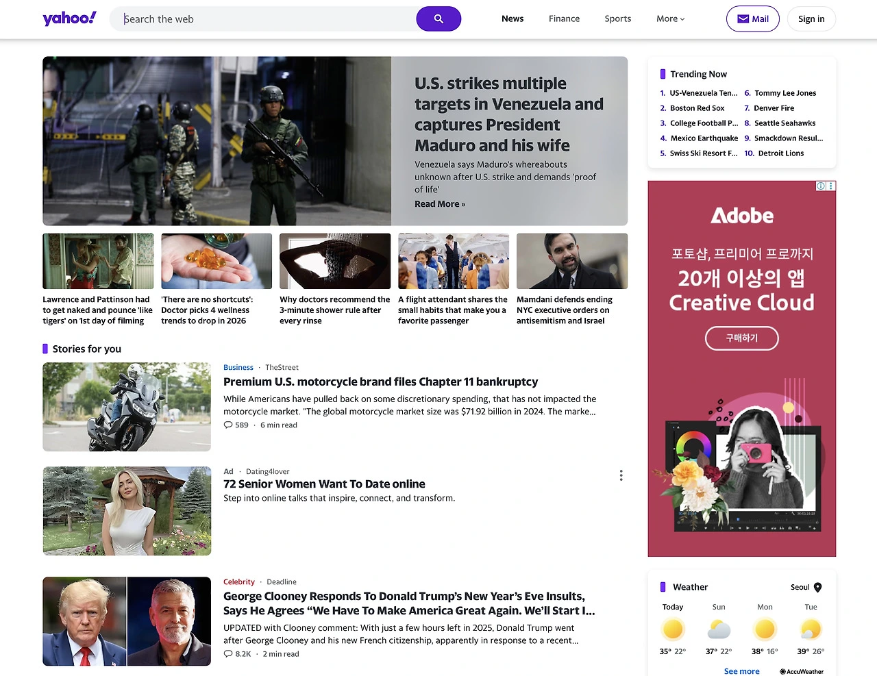Click the AccuWeather logo

802,672
